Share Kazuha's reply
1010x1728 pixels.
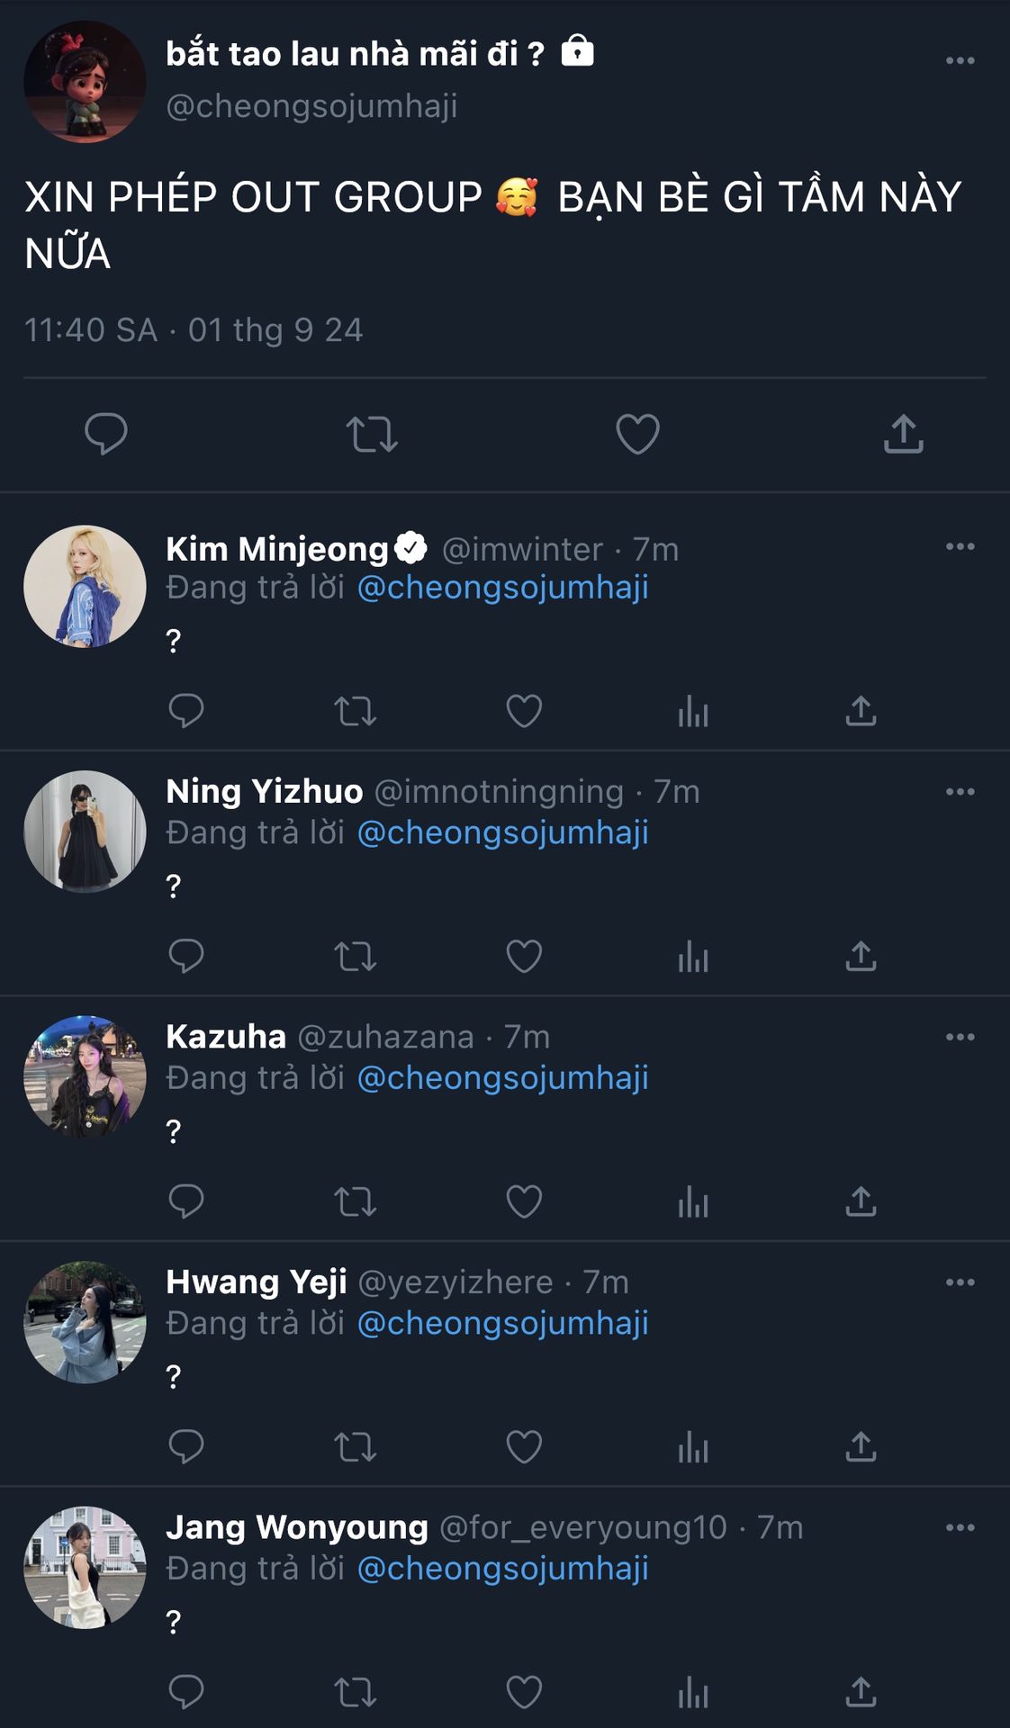coord(861,1201)
